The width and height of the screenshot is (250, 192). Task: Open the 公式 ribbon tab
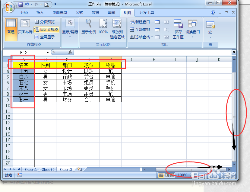(79, 13)
